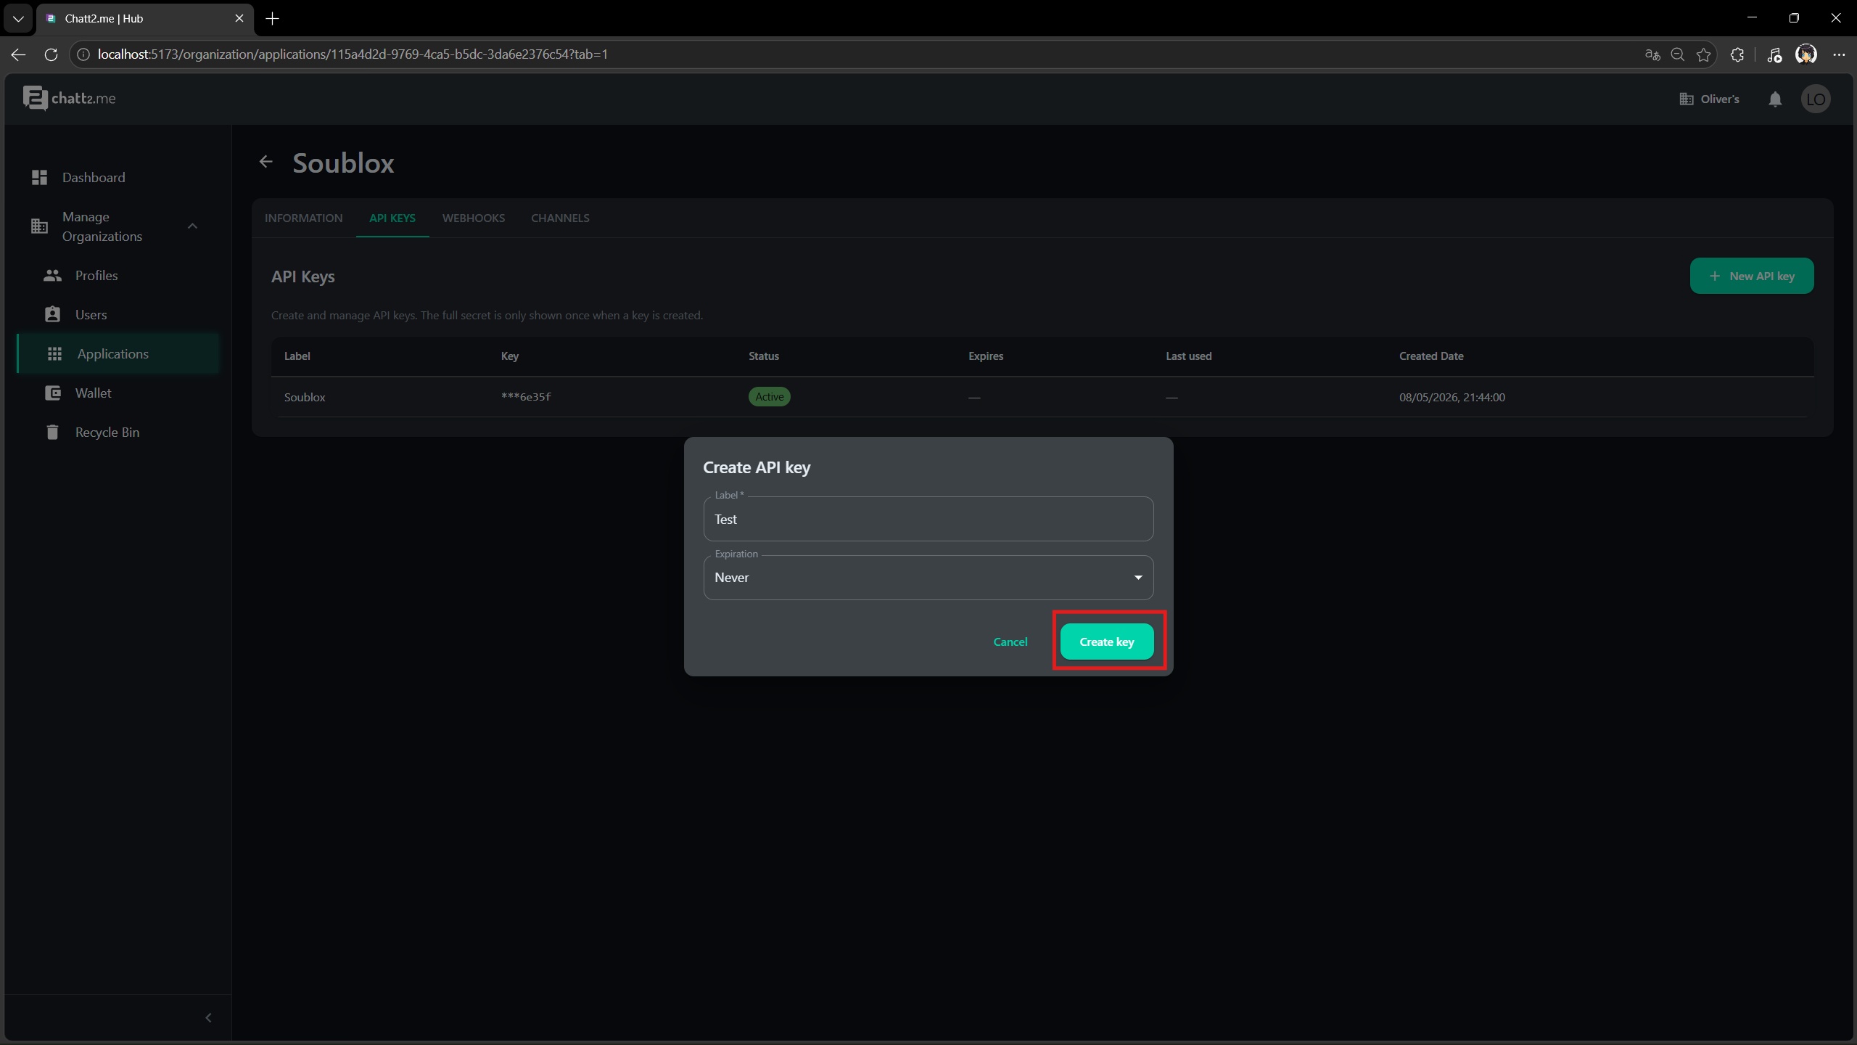Viewport: 1857px width, 1045px height.
Task: Open the LO user avatar menu
Action: (1816, 99)
